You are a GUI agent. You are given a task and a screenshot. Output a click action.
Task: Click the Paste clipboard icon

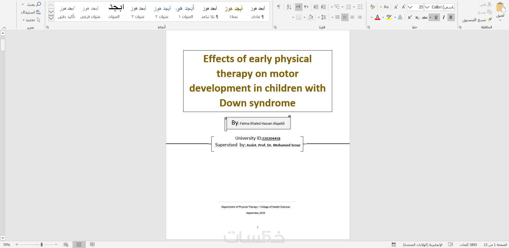(x=501, y=8)
